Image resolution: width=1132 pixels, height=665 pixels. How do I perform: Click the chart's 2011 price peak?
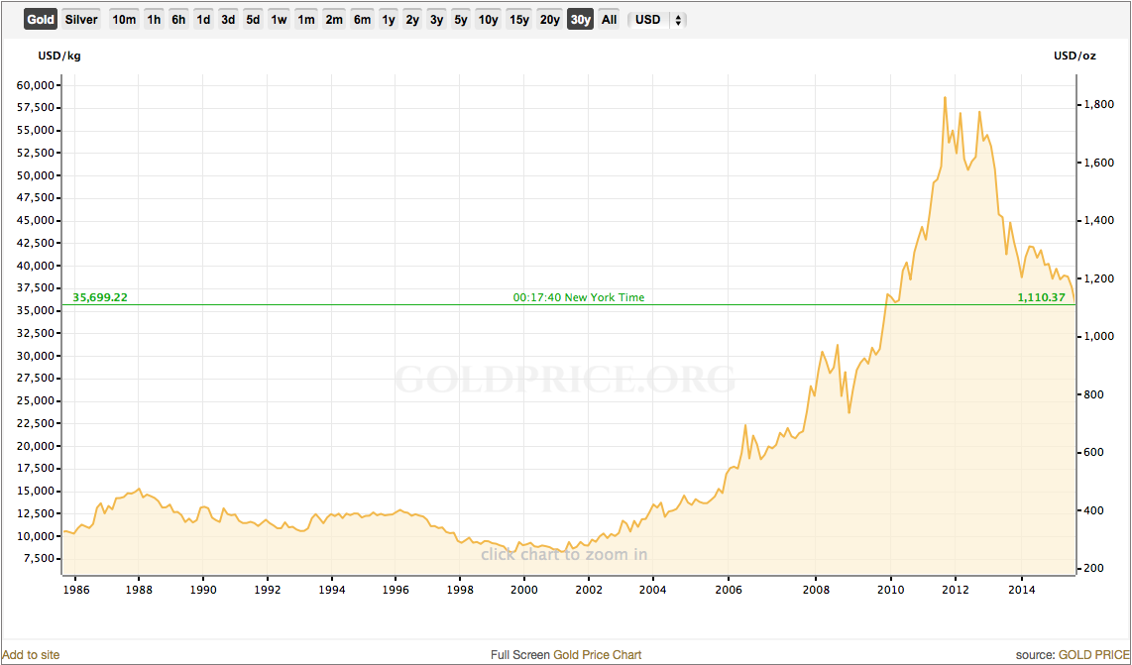(945, 97)
